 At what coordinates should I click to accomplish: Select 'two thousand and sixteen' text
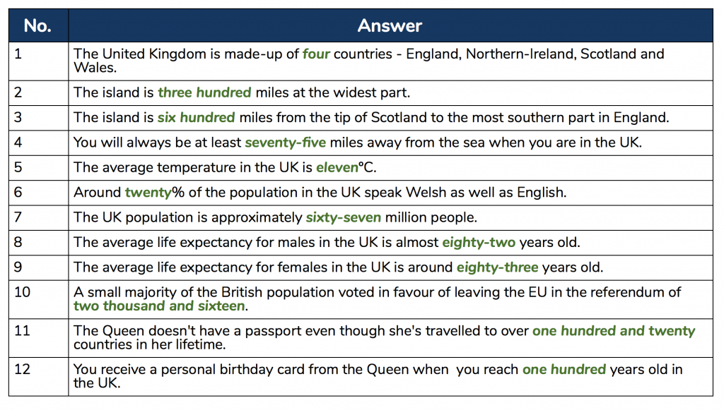tap(159, 306)
